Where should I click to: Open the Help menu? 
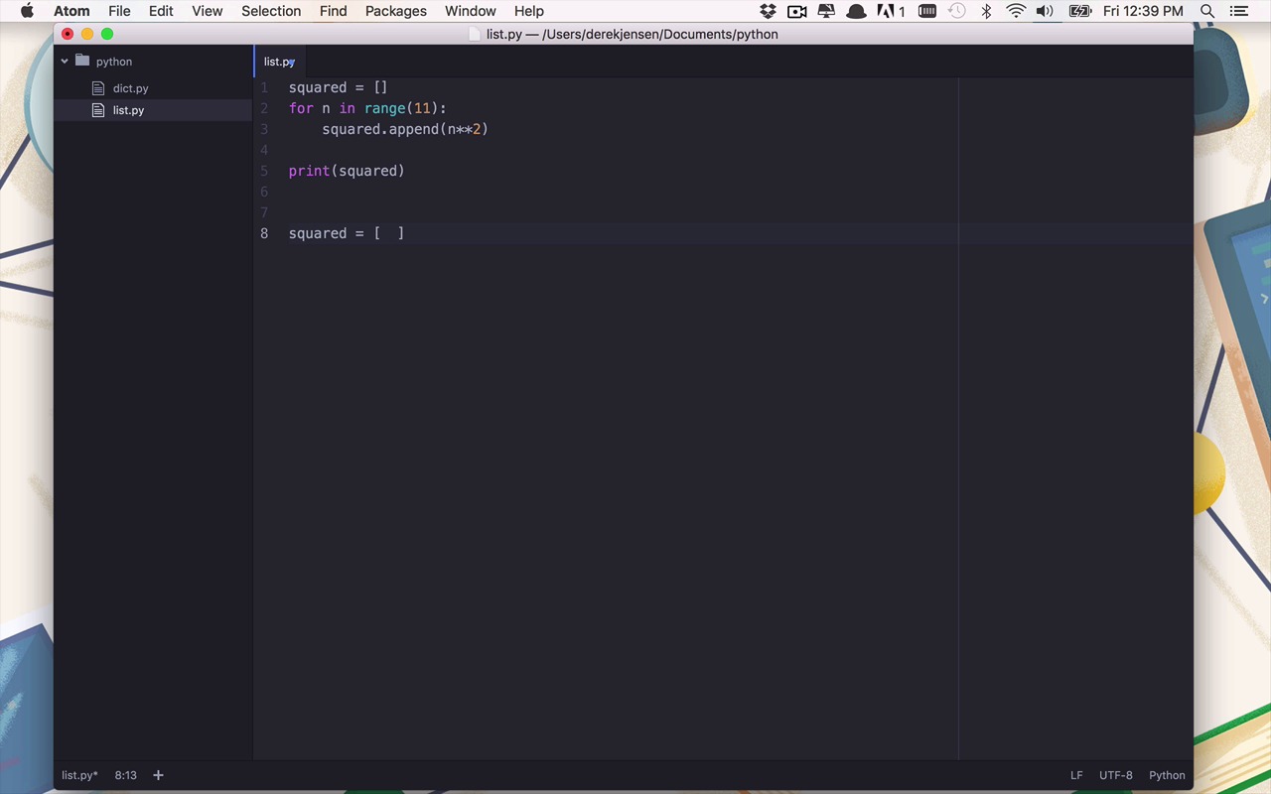pos(528,11)
